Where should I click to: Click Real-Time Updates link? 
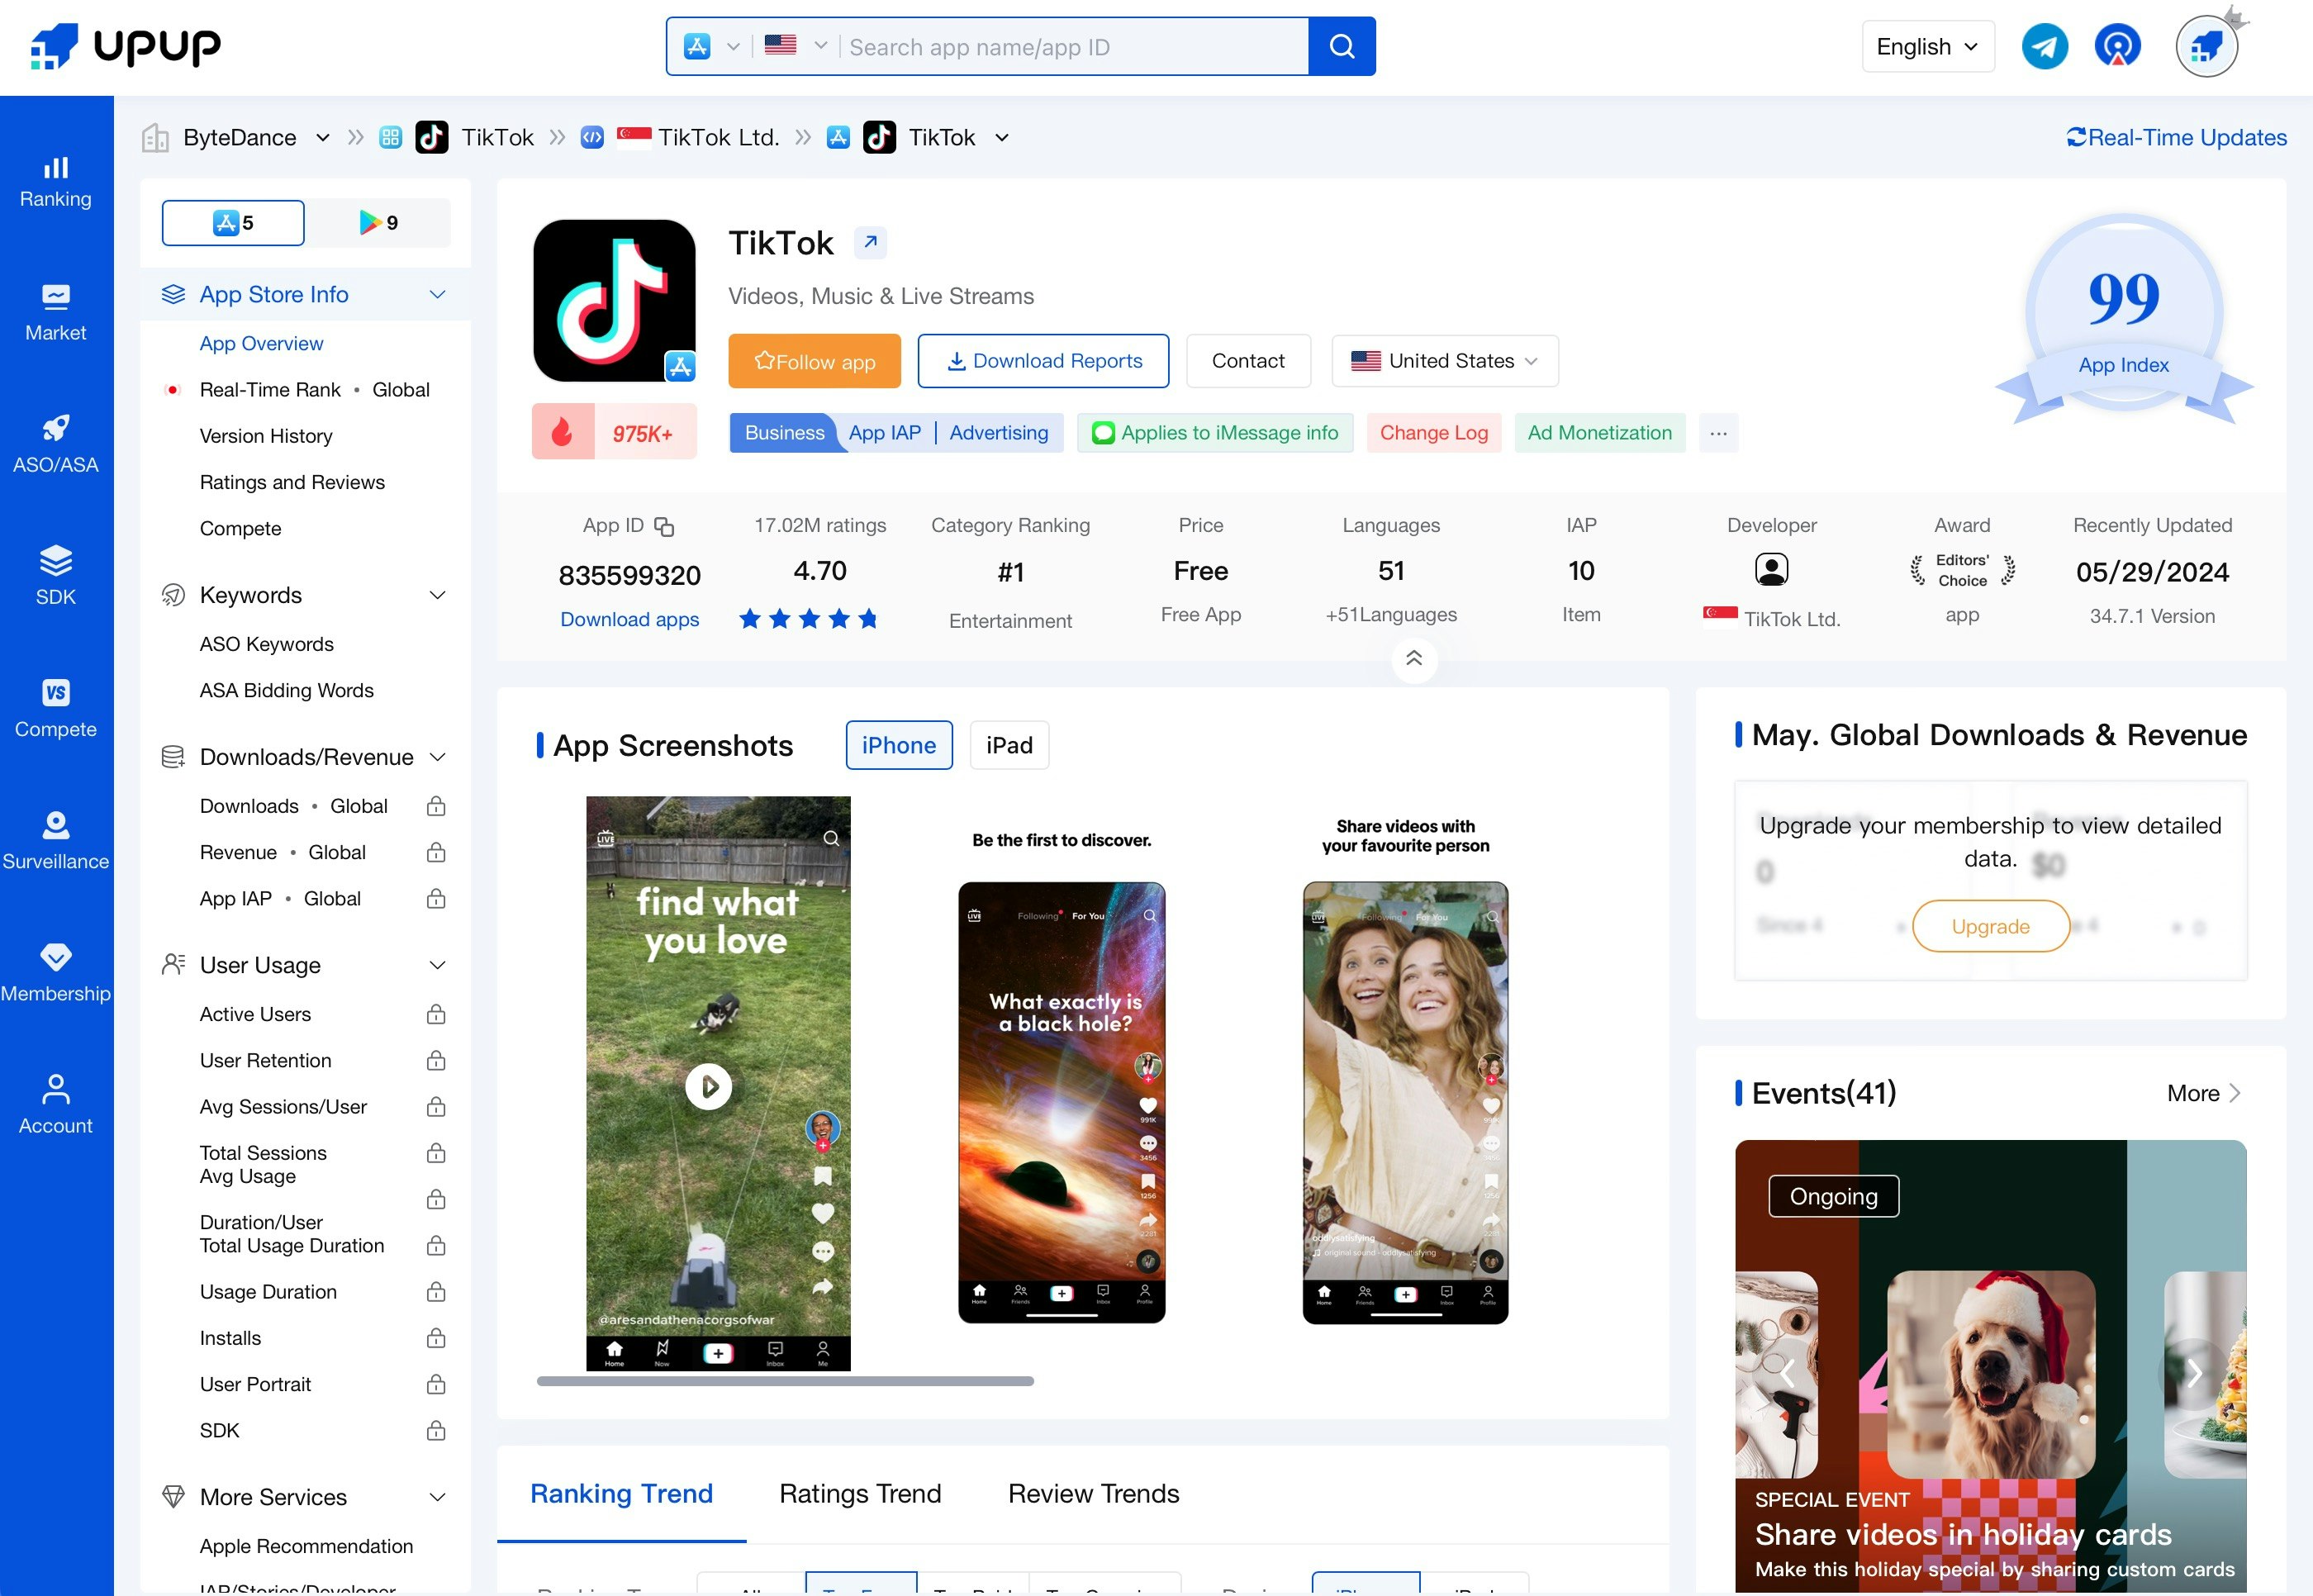point(2176,138)
